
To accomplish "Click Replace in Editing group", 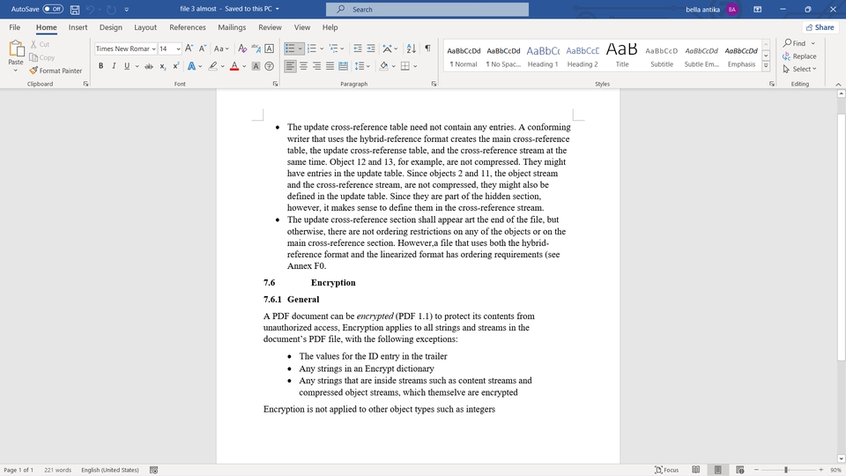I will click(799, 56).
